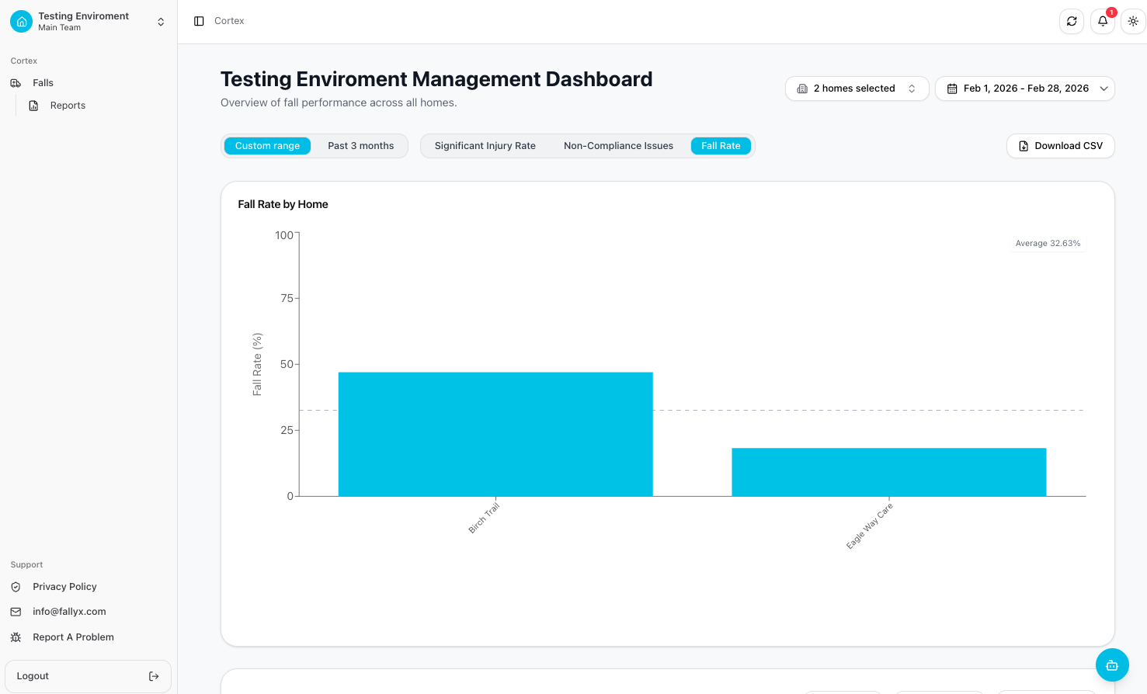Select the Custom range toggle
This screenshot has height=694, width=1147.
click(267, 146)
